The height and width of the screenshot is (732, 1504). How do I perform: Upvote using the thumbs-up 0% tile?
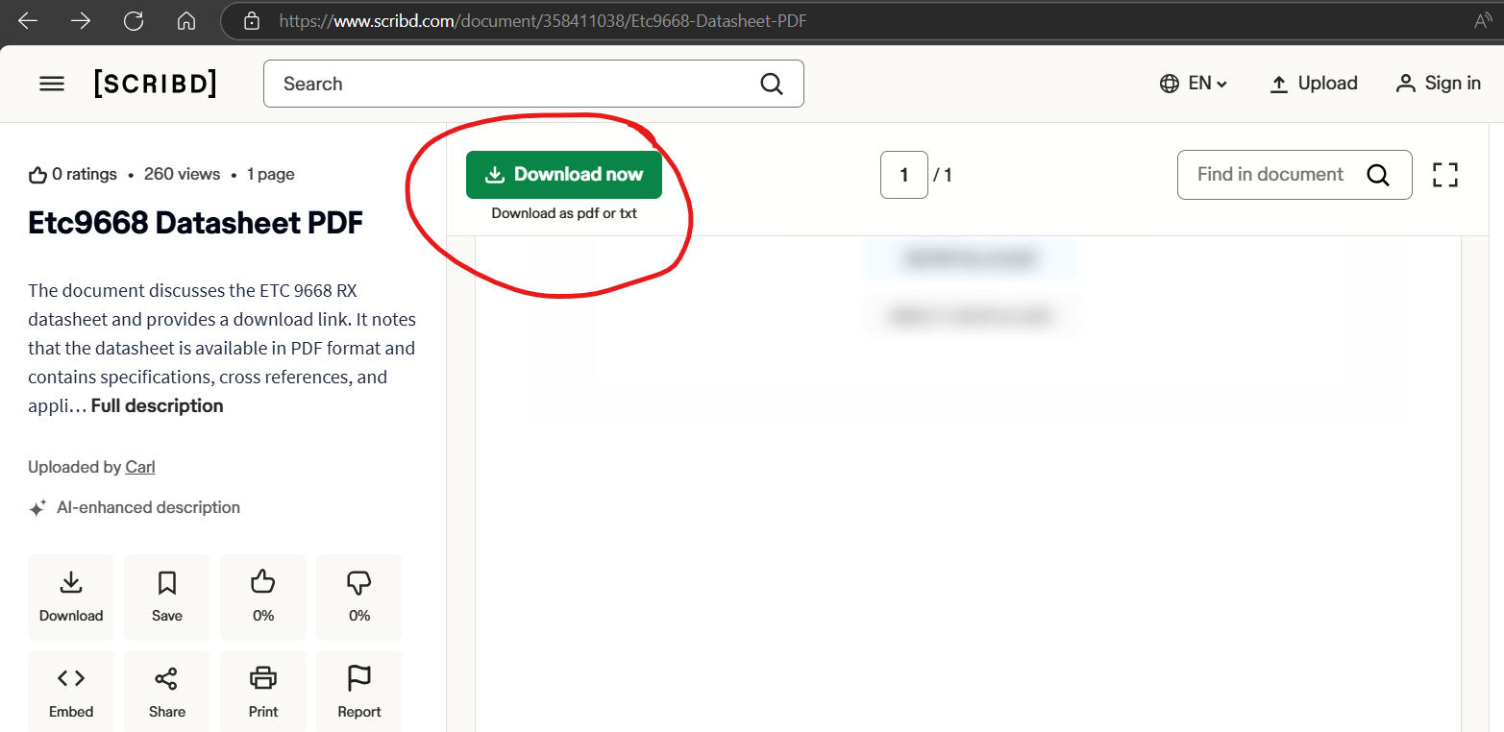click(263, 598)
